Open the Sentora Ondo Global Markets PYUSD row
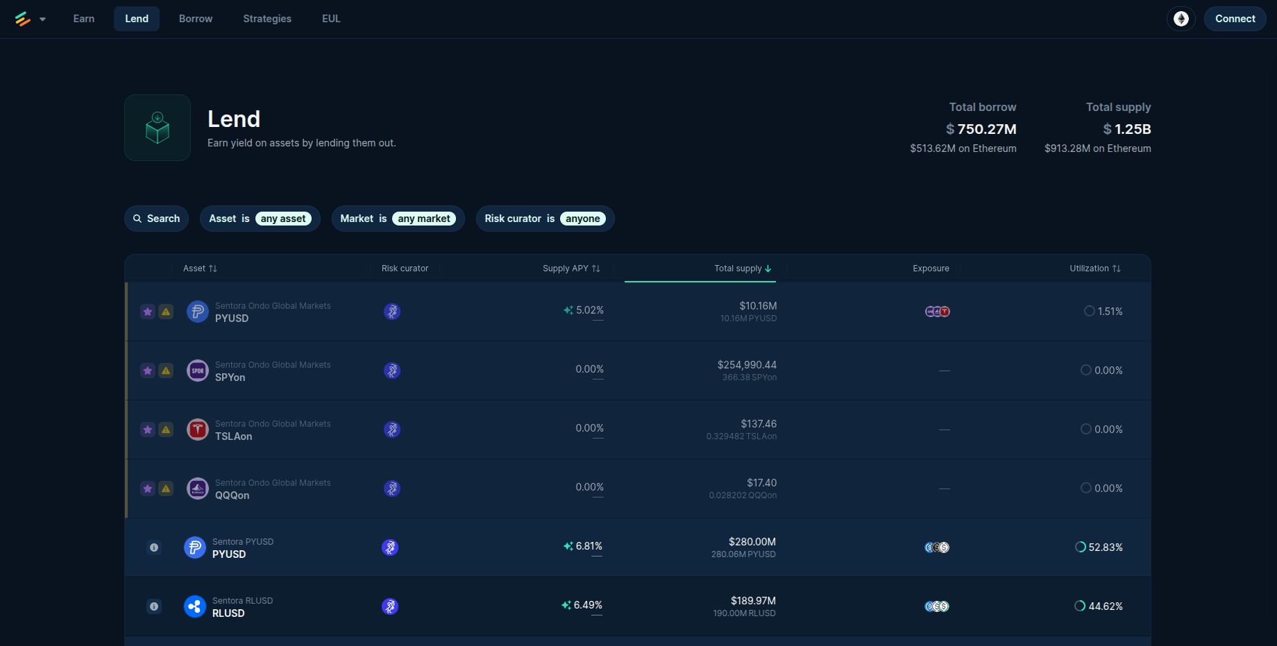Image resolution: width=1277 pixels, height=646 pixels. [273, 312]
